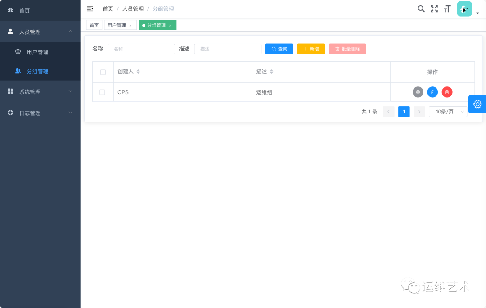
Task: Click the font size adjustment icon
Action: click(x=447, y=9)
